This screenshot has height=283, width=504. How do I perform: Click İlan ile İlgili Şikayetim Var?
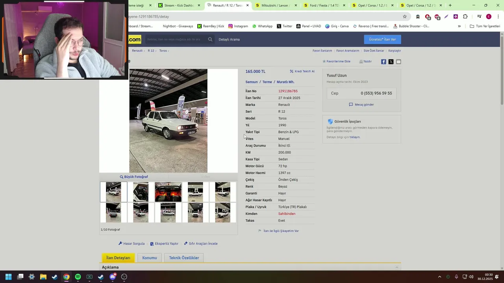pyautogui.click(x=278, y=231)
